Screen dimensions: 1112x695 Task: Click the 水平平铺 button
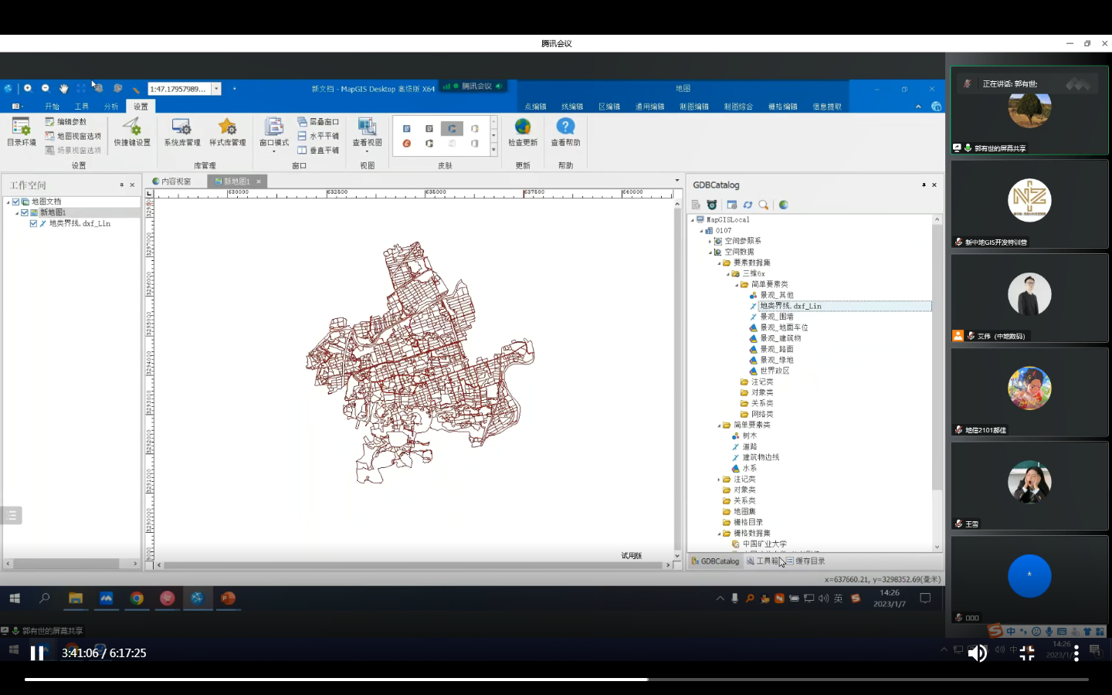click(x=318, y=136)
